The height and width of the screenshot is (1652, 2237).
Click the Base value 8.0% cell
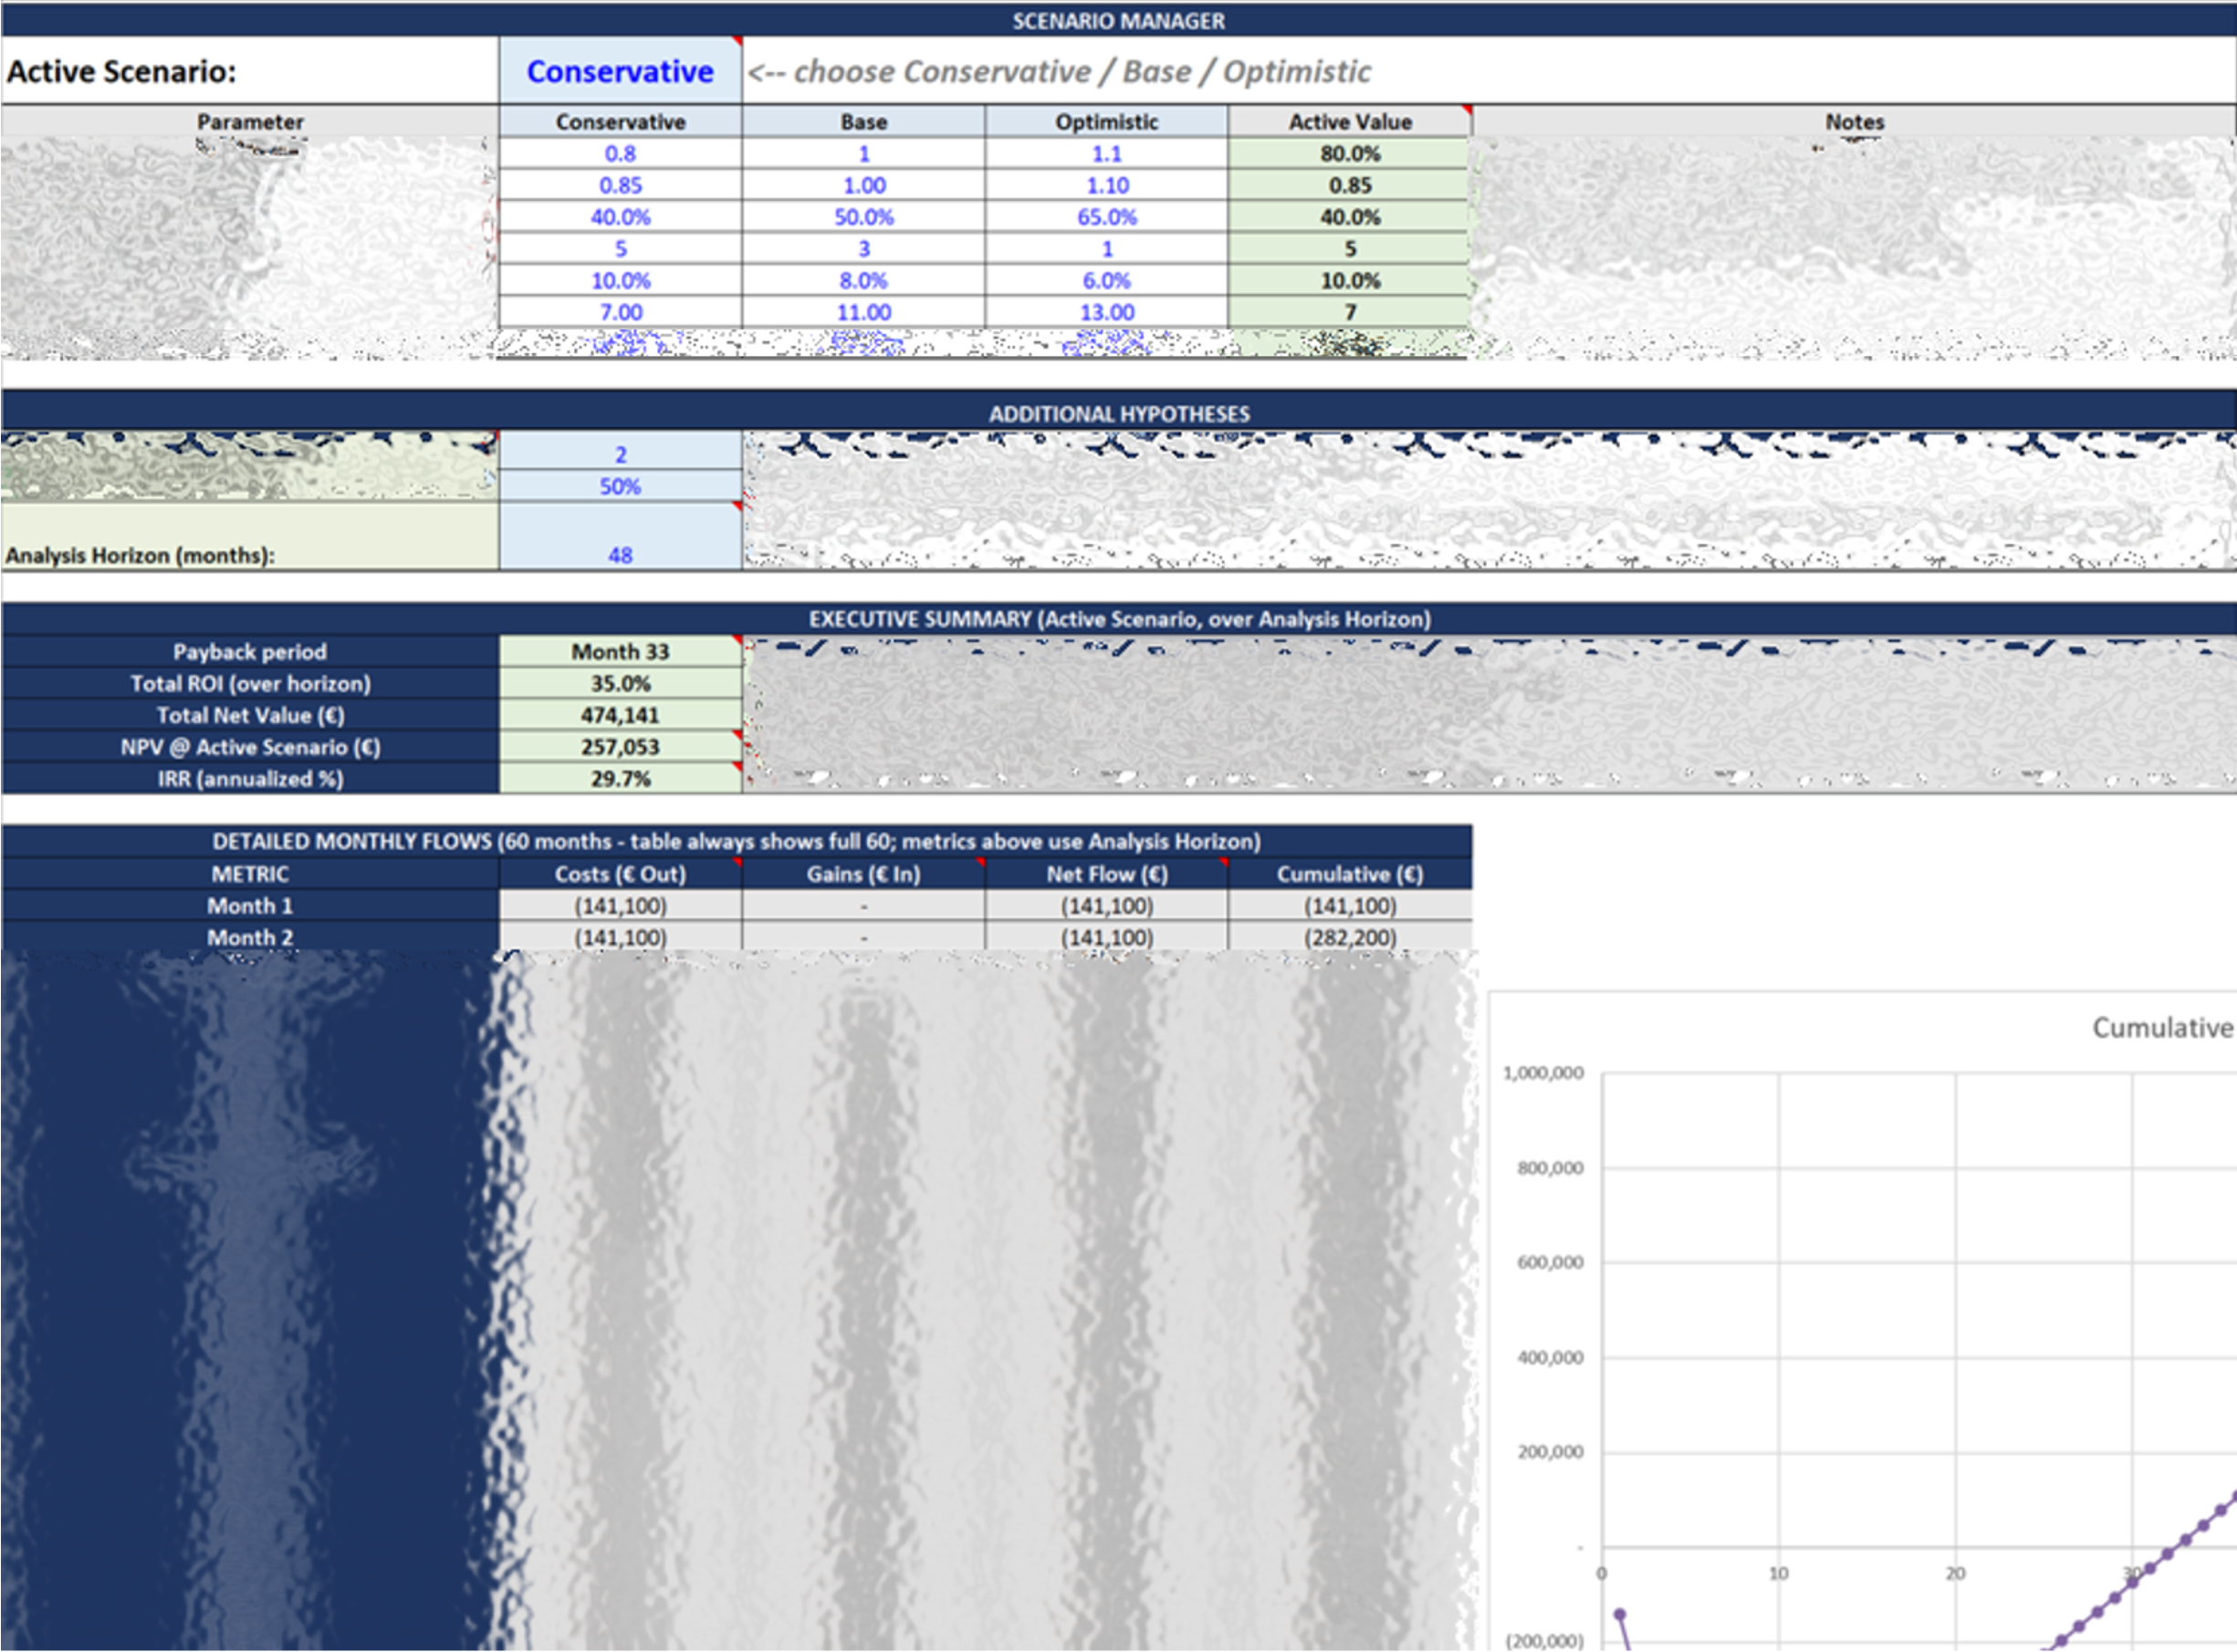tap(863, 280)
